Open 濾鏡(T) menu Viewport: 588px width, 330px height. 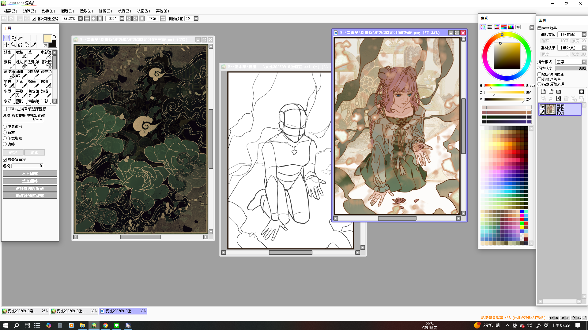(105, 11)
